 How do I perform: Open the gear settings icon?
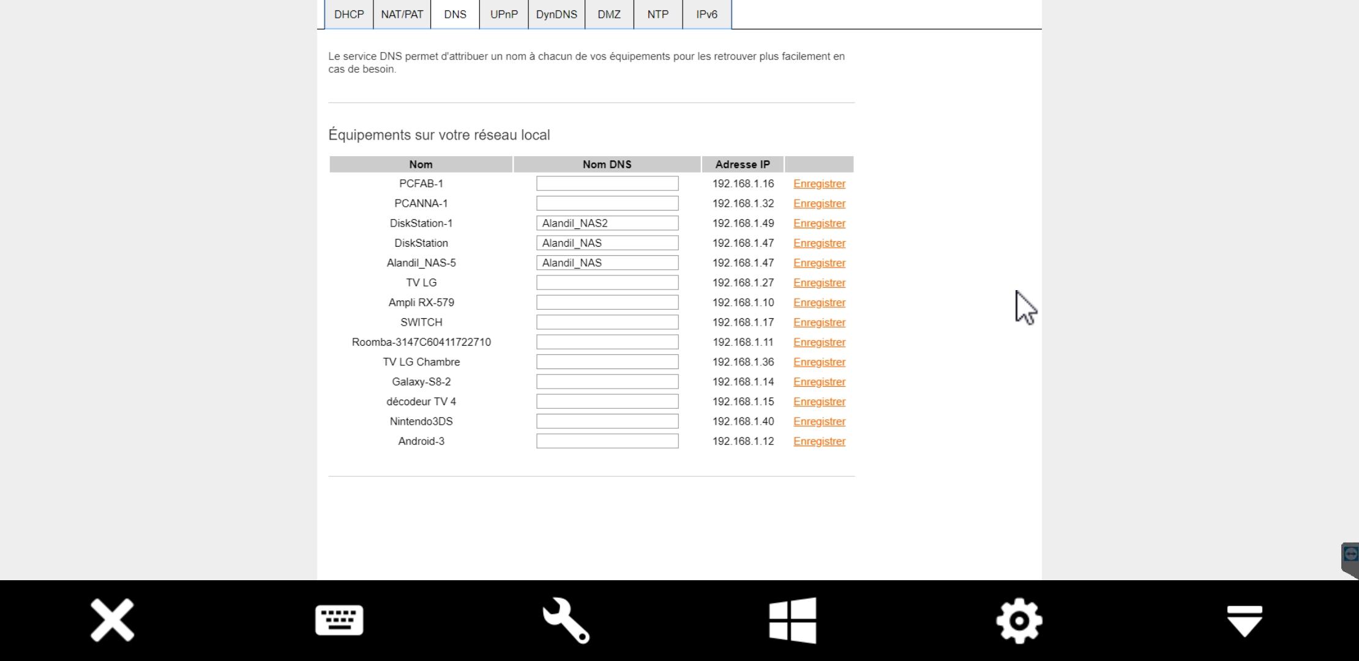(x=1019, y=621)
